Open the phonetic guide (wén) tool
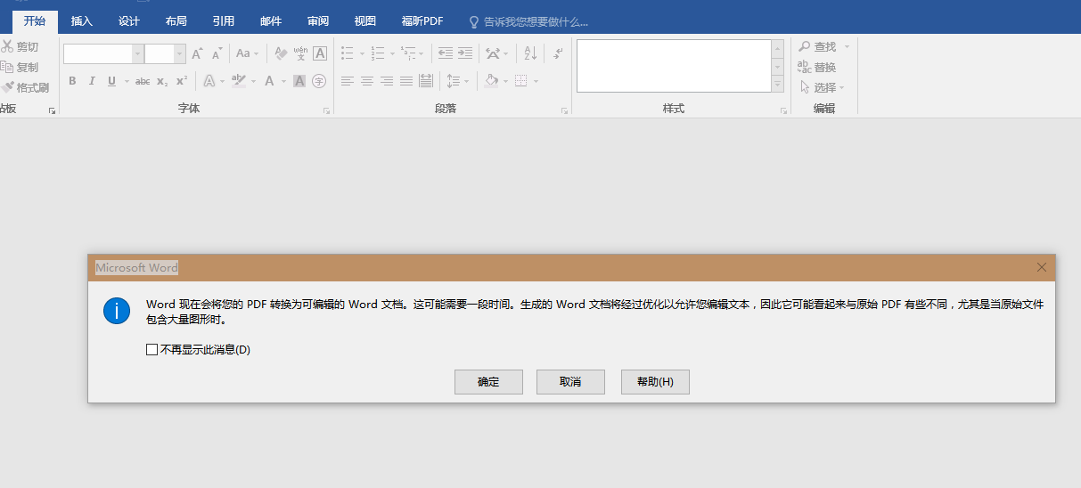The height and width of the screenshot is (488, 1081). [300, 54]
